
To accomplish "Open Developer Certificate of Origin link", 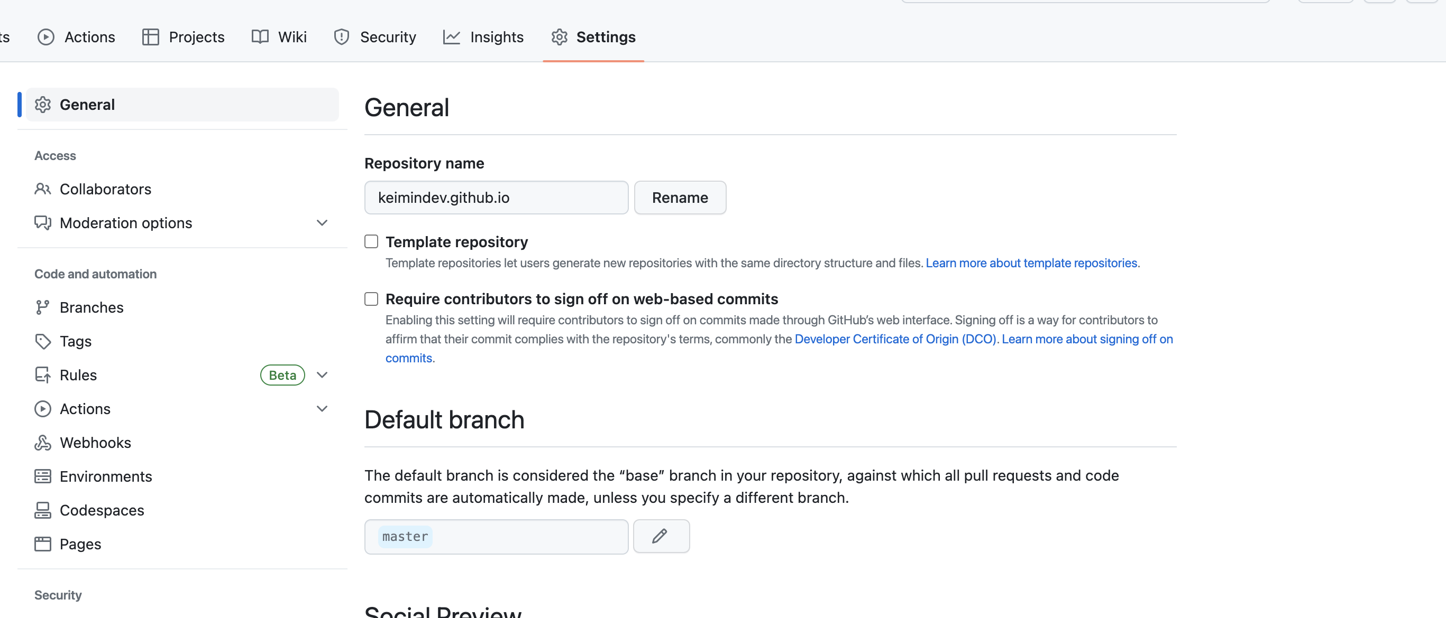I will pyautogui.click(x=895, y=339).
